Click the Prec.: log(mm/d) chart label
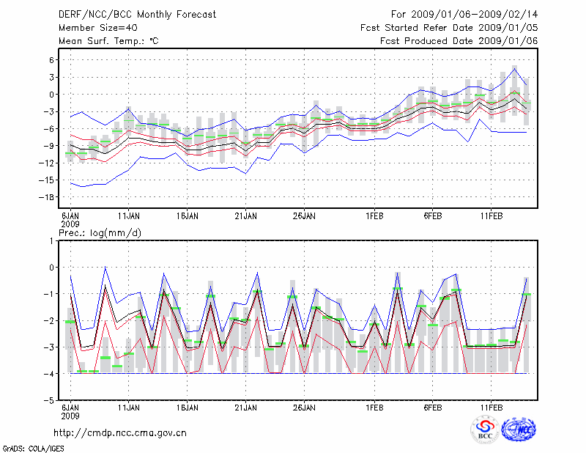This screenshot has height=453, width=586. (x=101, y=233)
